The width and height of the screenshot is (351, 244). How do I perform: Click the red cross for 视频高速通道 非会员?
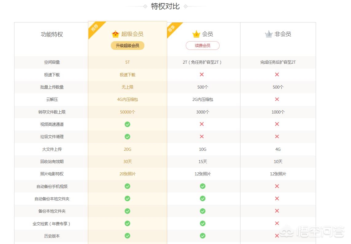coord(277,124)
